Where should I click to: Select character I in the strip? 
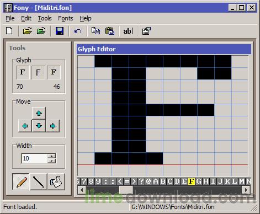coord(213,181)
